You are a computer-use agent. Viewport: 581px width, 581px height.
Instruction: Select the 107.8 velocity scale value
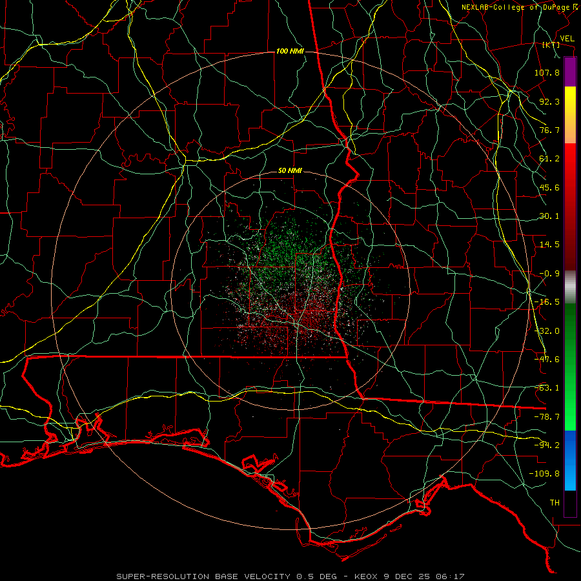point(547,72)
